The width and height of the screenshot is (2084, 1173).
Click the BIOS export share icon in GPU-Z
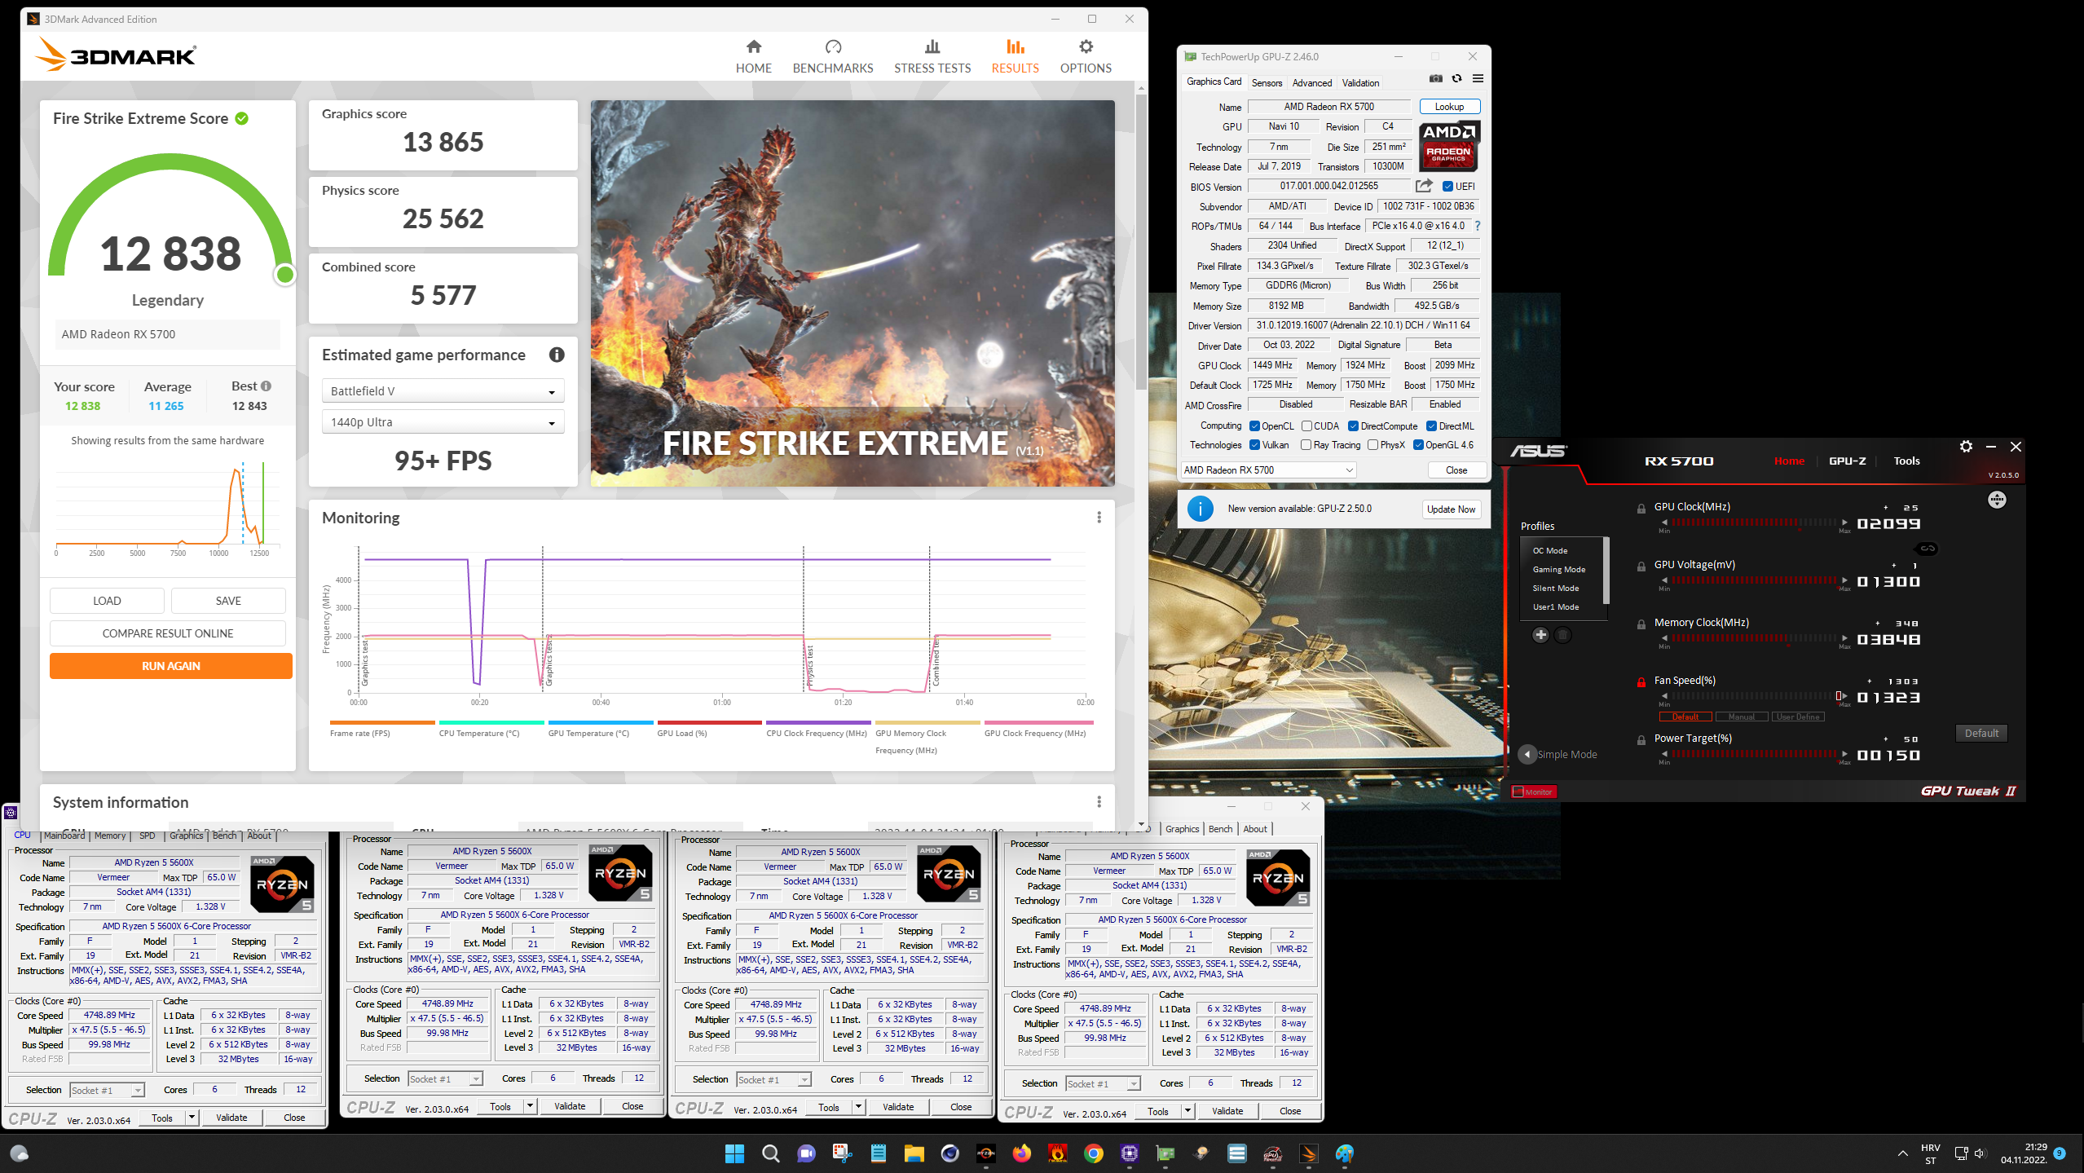coord(1424,186)
